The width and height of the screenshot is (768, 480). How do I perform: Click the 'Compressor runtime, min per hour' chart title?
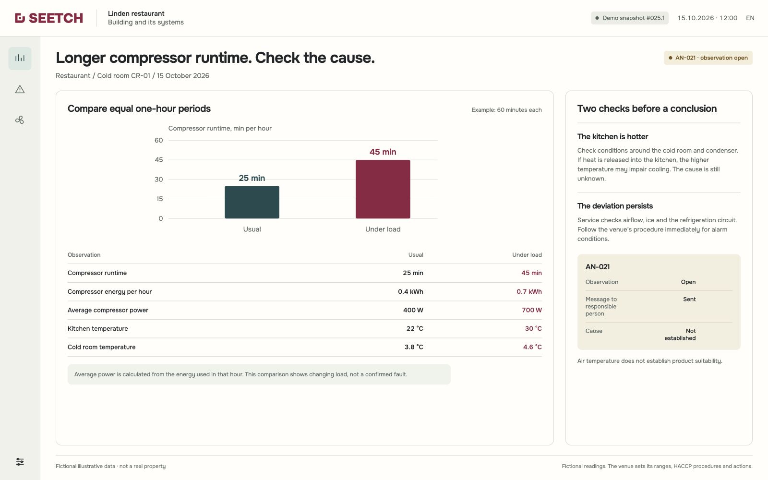[x=220, y=129]
